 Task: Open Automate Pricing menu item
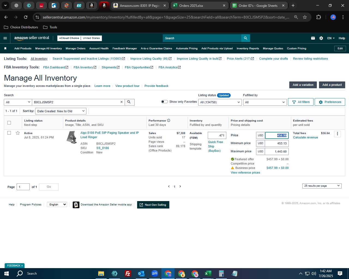coord(187,48)
